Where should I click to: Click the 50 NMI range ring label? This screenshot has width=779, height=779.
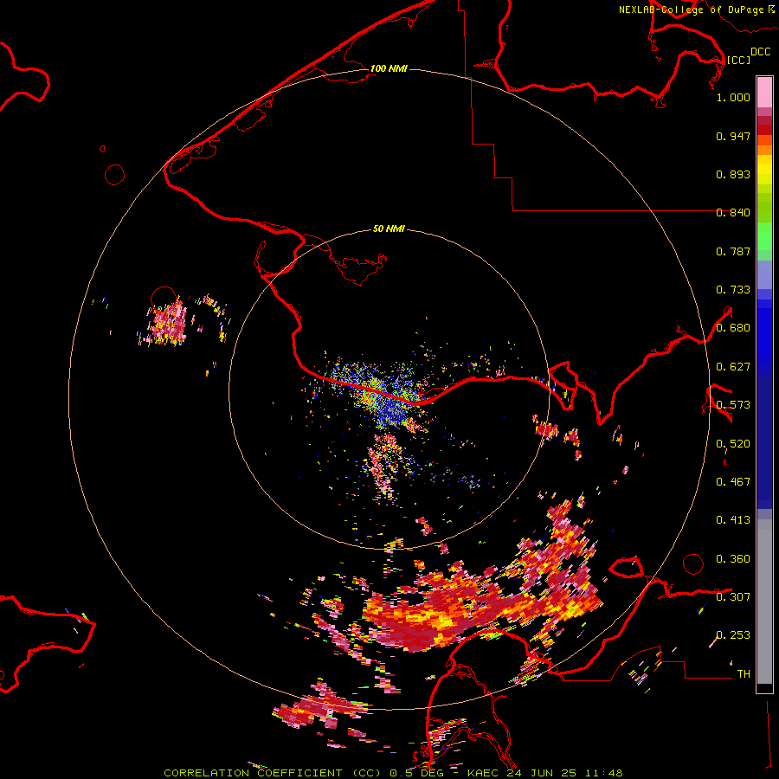(389, 229)
